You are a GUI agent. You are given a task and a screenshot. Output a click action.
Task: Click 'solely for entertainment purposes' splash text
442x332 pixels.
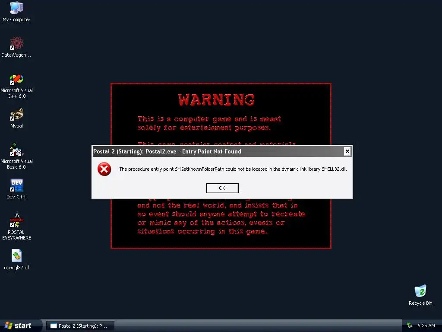pos(204,128)
